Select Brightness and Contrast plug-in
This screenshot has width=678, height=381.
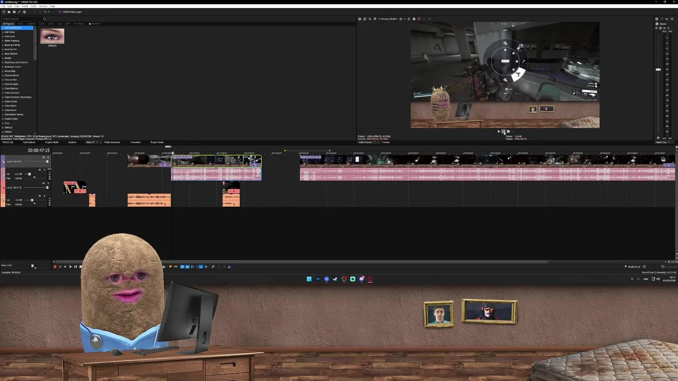(x=16, y=62)
